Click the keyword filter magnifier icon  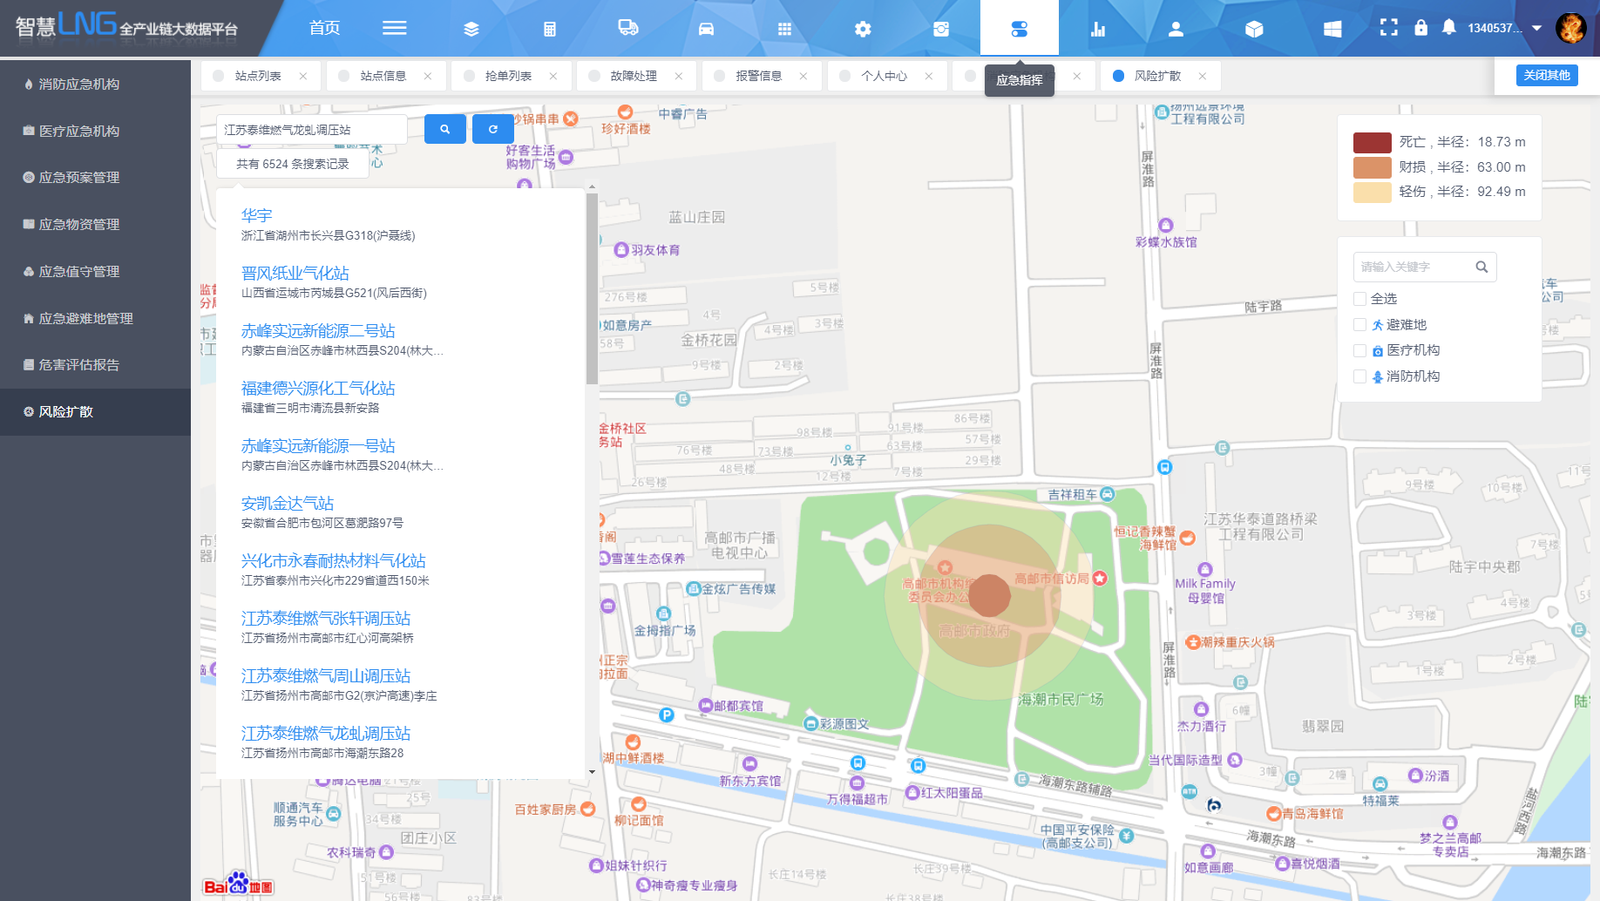[1481, 267]
